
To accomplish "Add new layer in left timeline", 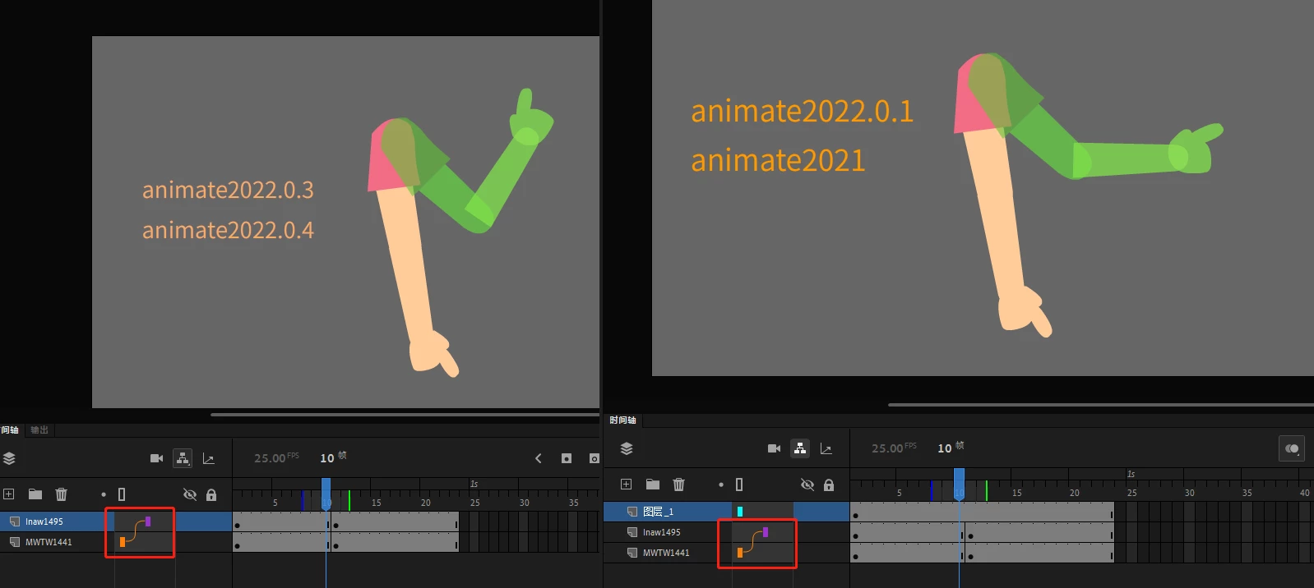I will click(x=9, y=494).
